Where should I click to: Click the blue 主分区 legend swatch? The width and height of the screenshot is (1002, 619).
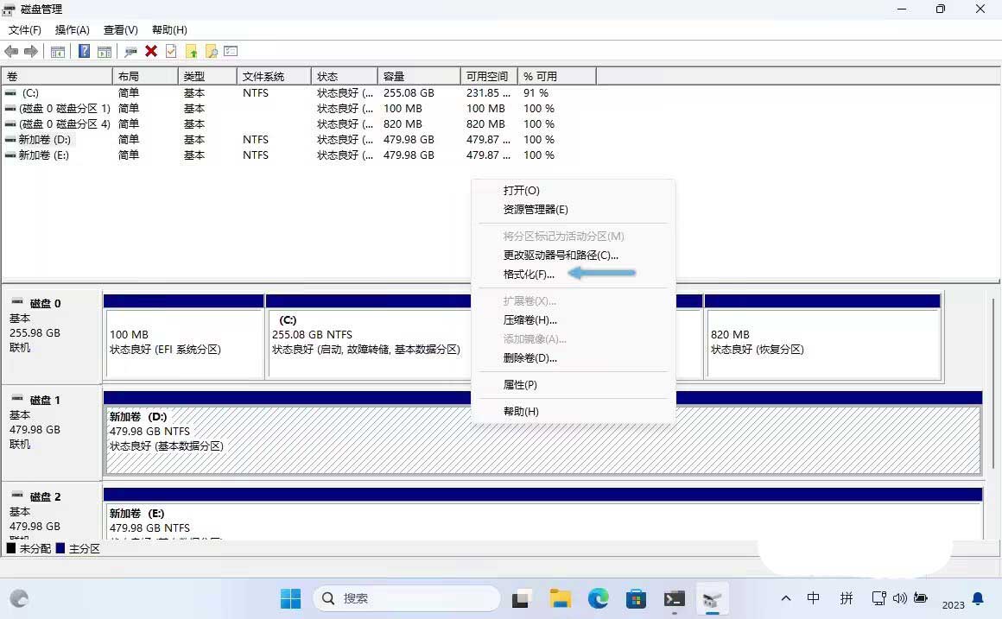pos(60,548)
